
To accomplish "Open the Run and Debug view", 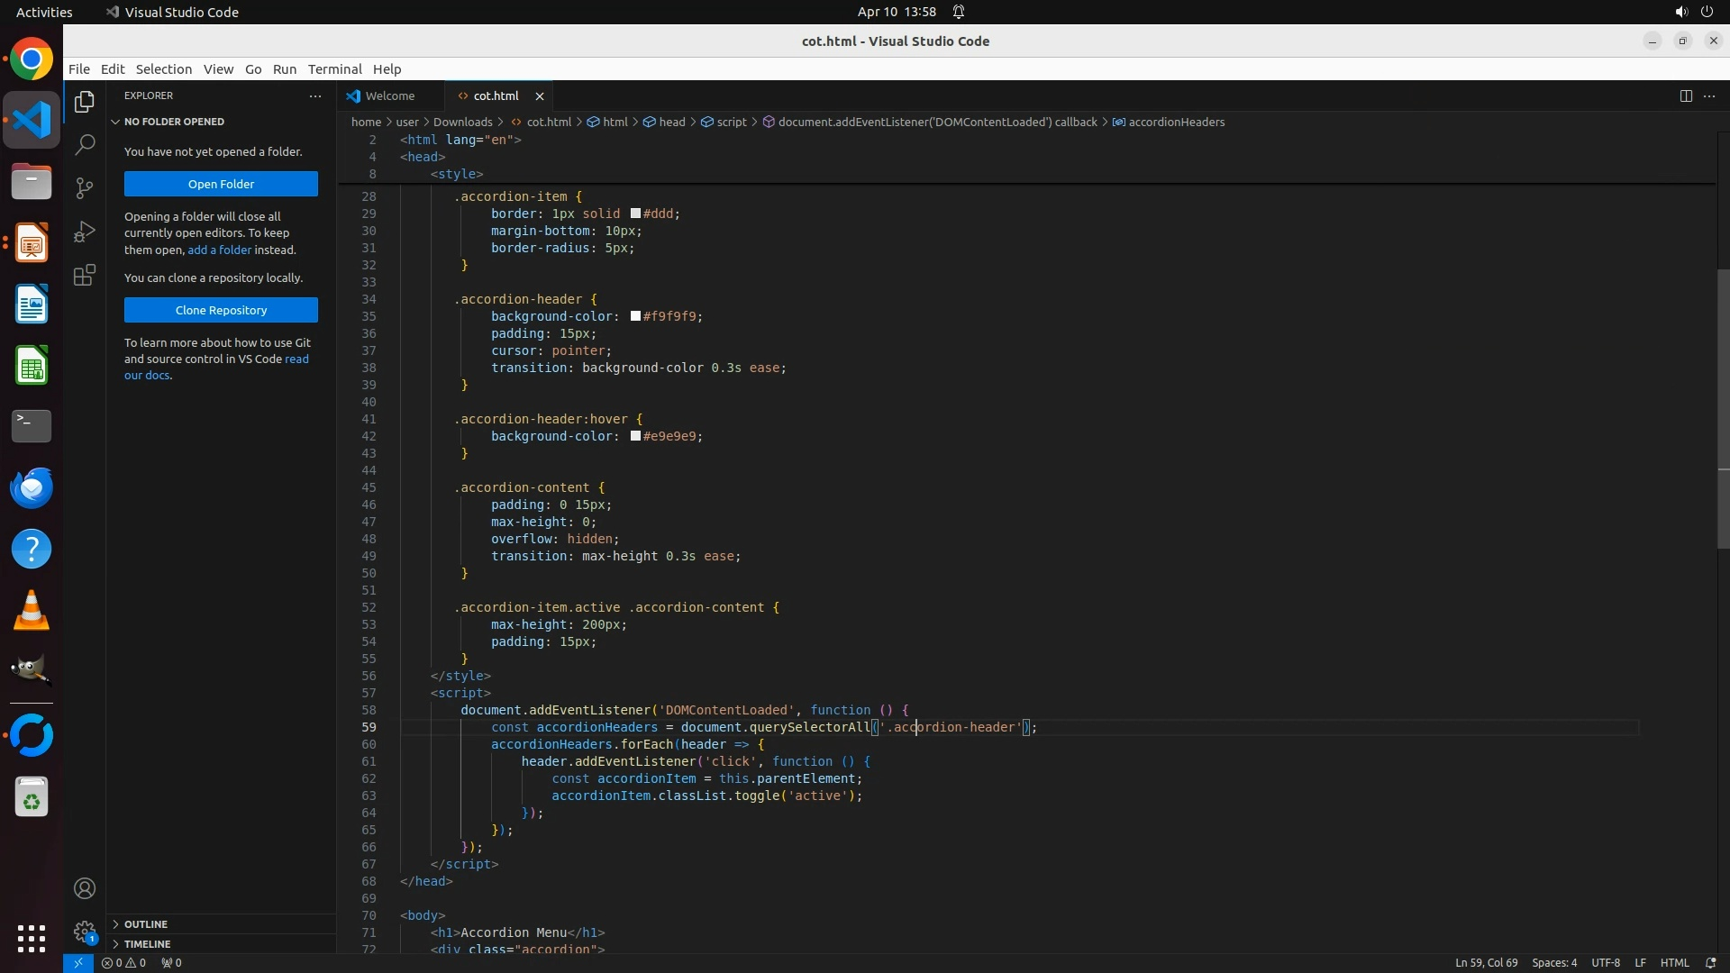I will click(x=85, y=232).
